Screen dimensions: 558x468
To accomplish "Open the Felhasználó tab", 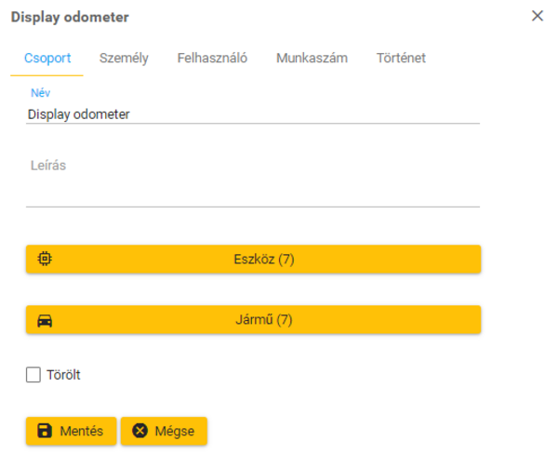I will tap(212, 58).
